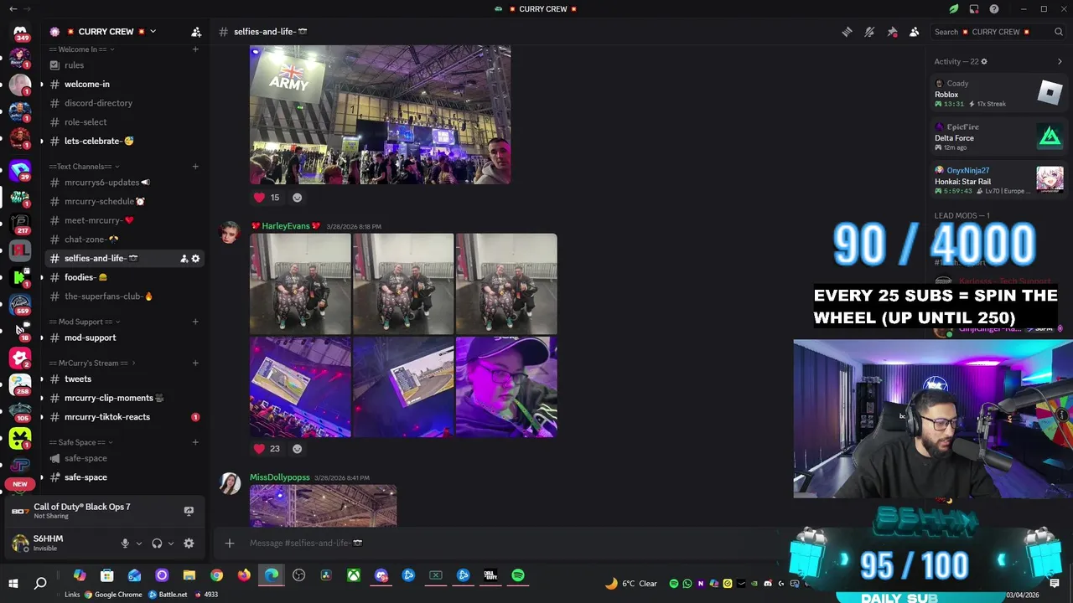This screenshot has width=1073, height=603.
Task: Toggle channel notification settings bell icon
Action: pyautogui.click(x=869, y=32)
